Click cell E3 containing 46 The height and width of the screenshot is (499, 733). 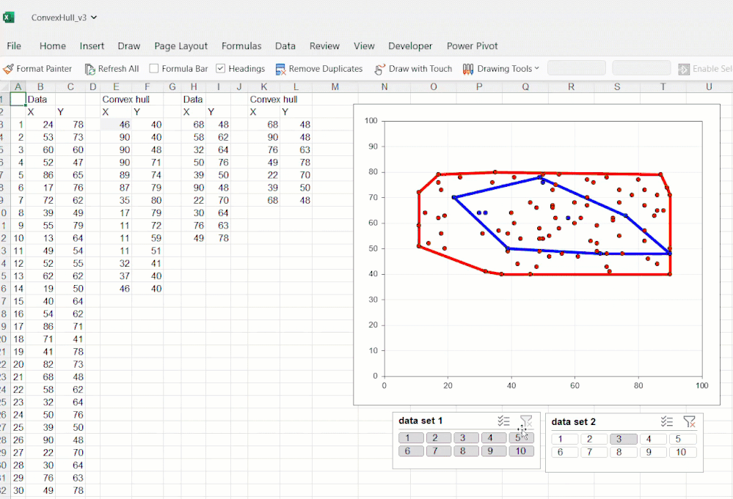click(x=116, y=125)
